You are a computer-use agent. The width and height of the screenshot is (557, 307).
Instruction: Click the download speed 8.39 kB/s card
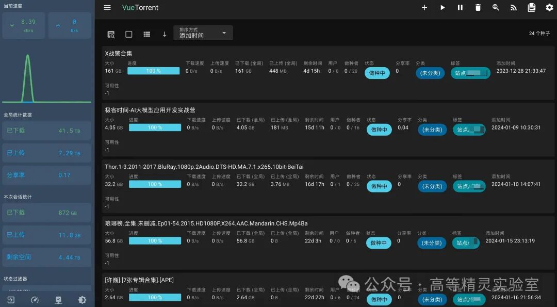point(24,25)
